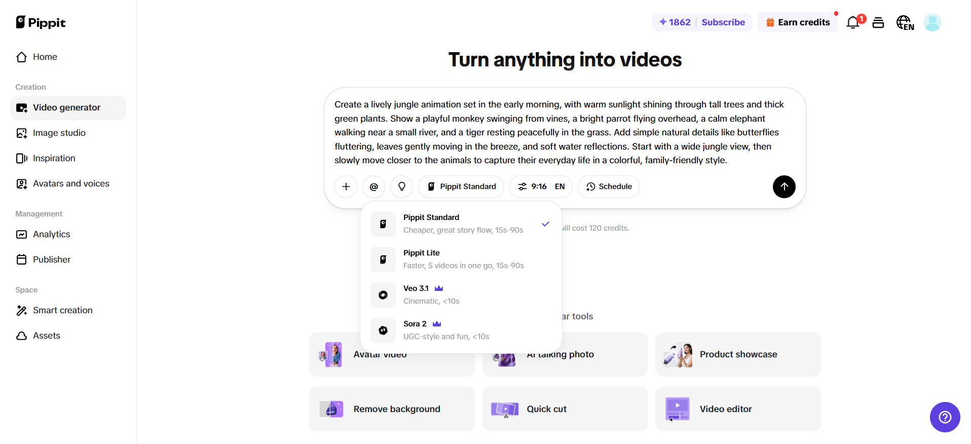Go to Home in the sidebar

click(68, 57)
